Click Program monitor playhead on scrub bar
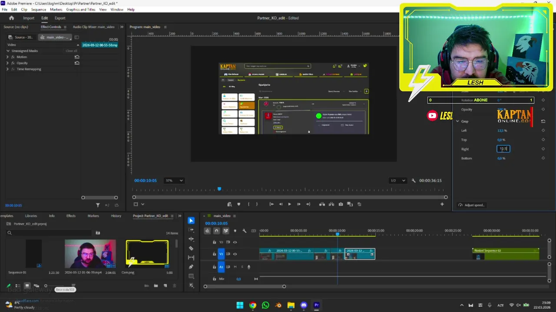This screenshot has width=556, height=312. [219, 189]
